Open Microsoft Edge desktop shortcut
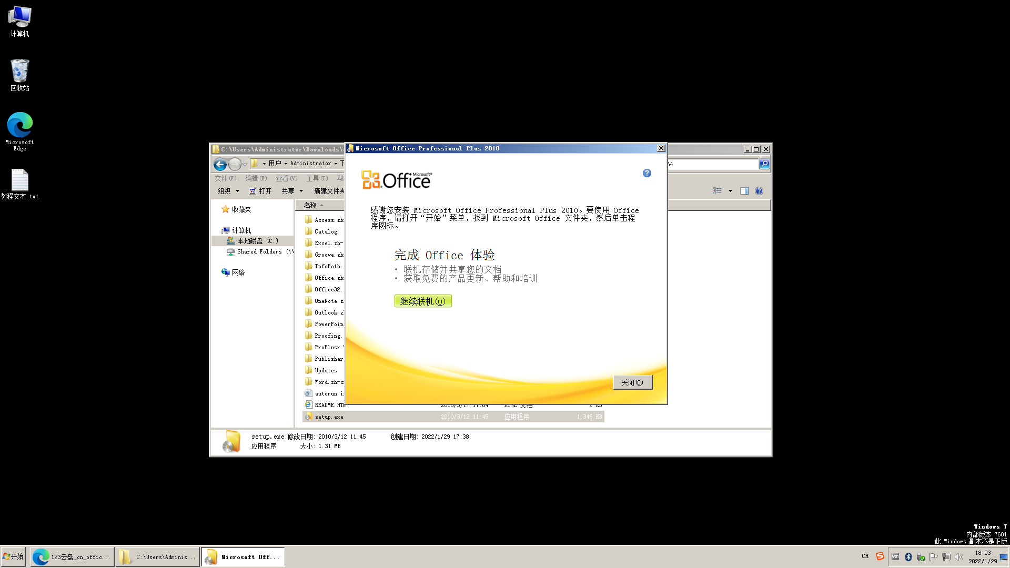1010x568 pixels. (x=19, y=131)
